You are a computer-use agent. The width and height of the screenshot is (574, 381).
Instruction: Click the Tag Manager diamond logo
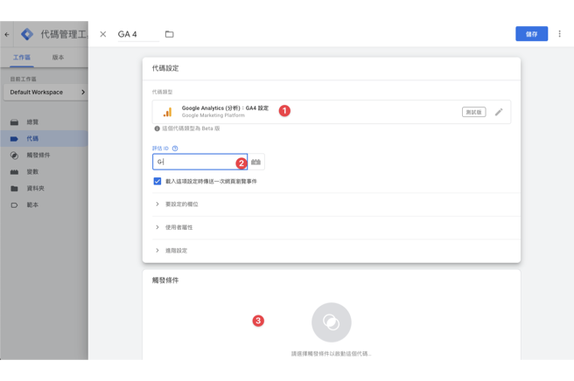point(27,34)
